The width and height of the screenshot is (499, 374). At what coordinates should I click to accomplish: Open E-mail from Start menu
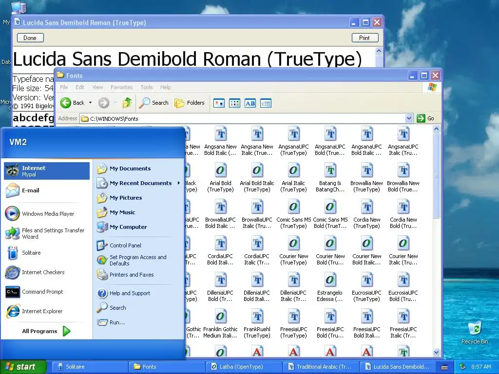tap(47, 190)
